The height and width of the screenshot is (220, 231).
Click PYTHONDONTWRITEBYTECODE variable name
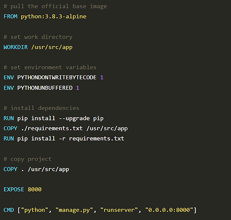click(57, 78)
